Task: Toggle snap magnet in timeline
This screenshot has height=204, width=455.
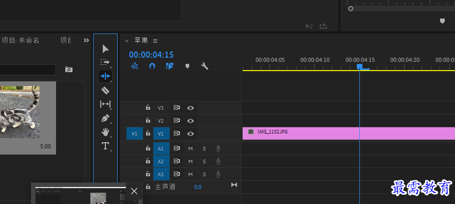Action: click(152, 66)
